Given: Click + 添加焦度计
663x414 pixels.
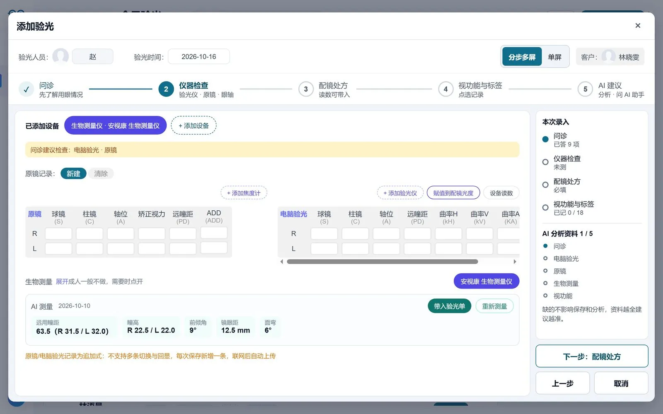Looking at the screenshot, I should pos(244,193).
